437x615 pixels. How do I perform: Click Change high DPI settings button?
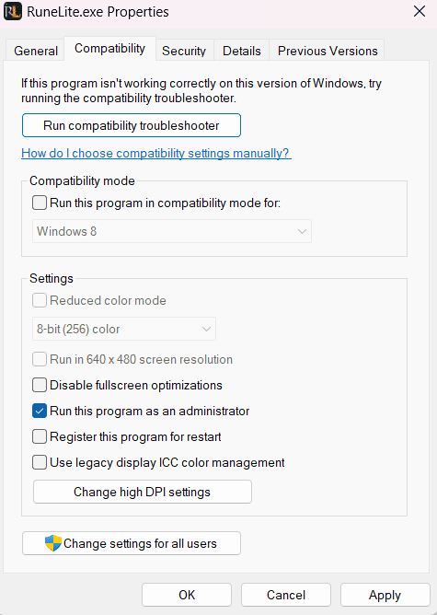[x=143, y=492]
